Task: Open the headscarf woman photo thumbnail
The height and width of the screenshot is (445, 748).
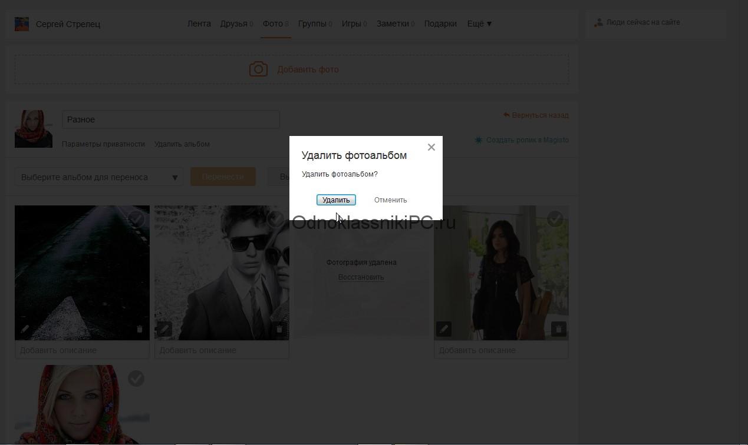Action: click(82, 405)
